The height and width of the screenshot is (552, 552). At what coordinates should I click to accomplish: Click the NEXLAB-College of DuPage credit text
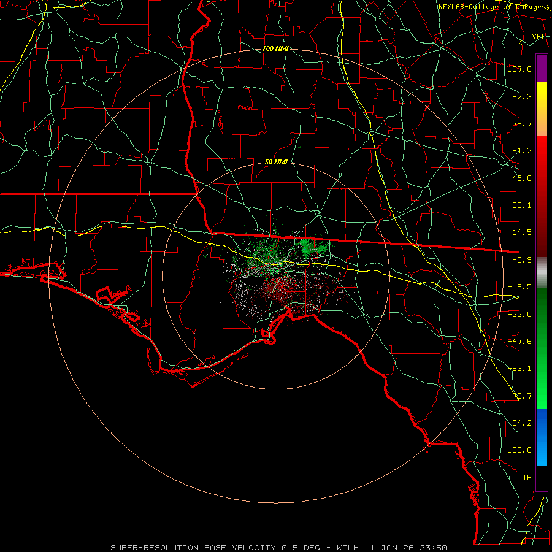pyautogui.click(x=493, y=7)
